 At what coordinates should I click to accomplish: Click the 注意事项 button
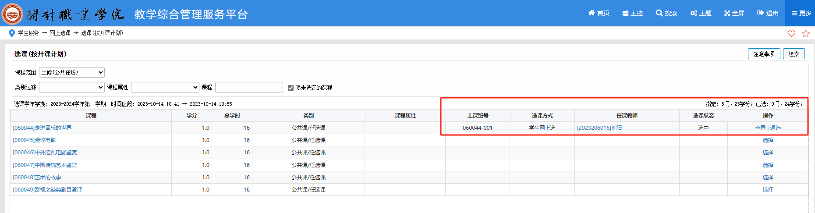coord(764,54)
